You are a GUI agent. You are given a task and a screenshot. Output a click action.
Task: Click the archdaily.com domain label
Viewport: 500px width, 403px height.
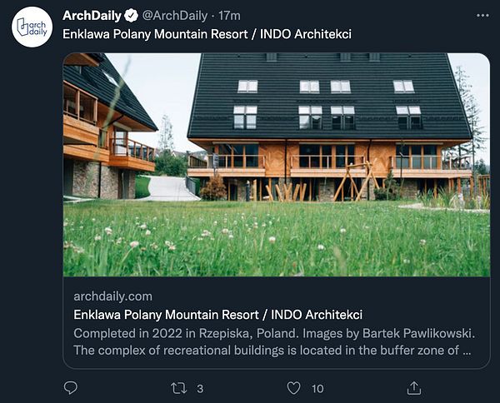pyautogui.click(x=112, y=296)
